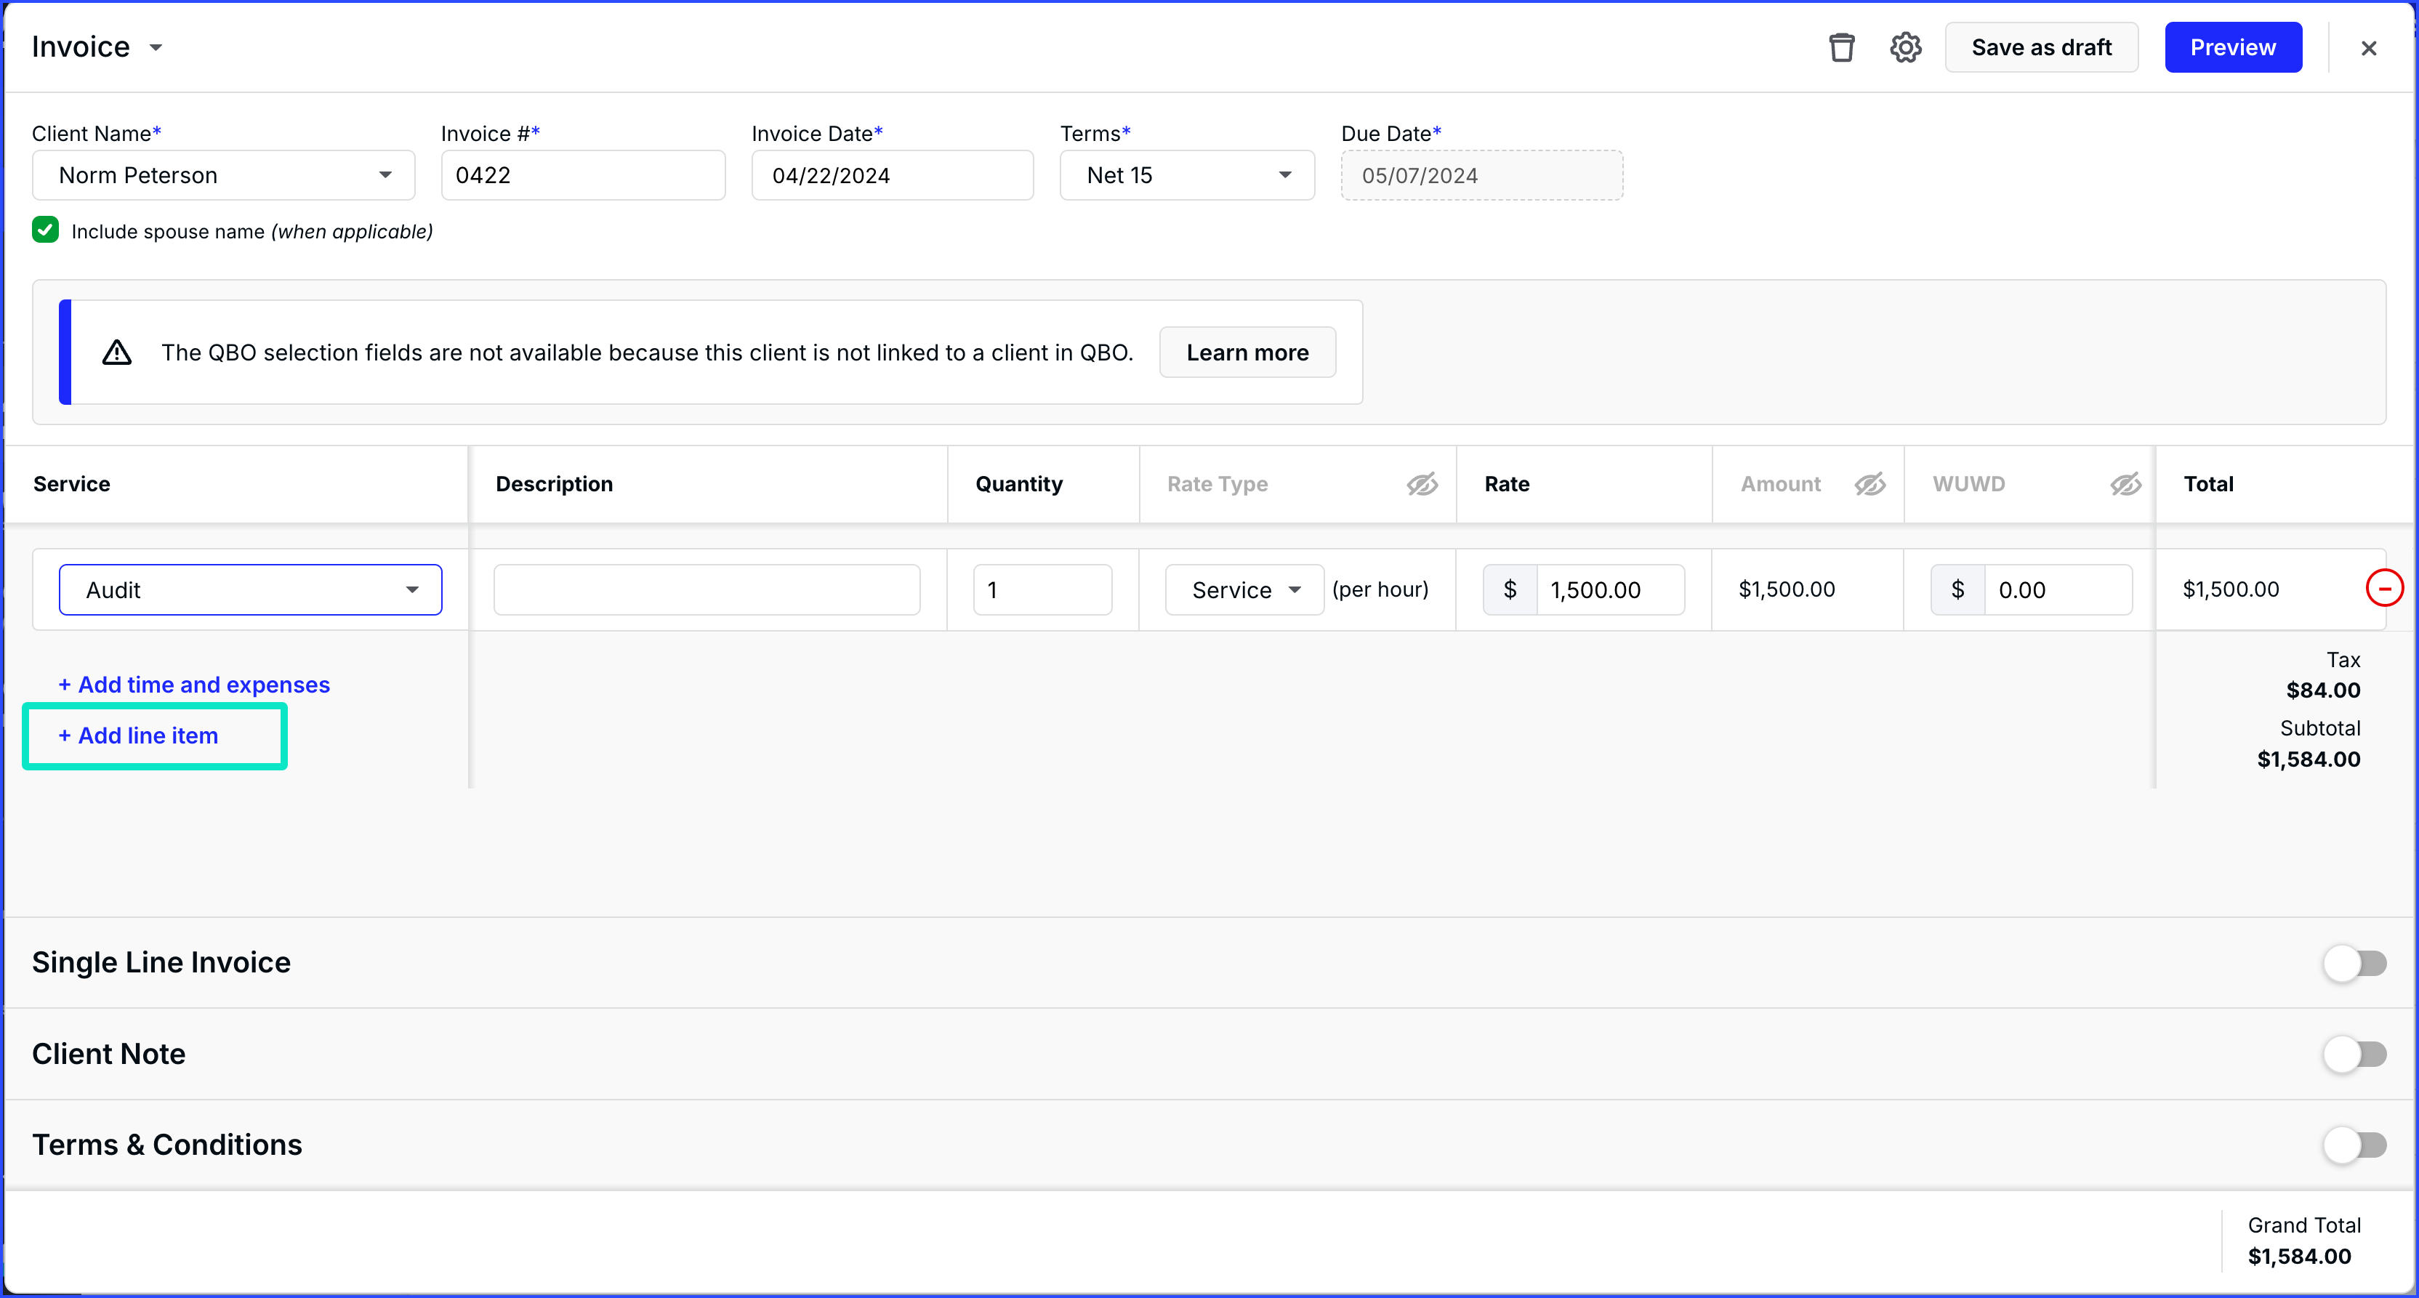Enable the Single Line Invoice toggle
The width and height of the screenshot is (2419, 1298).
click(2354, 963)
